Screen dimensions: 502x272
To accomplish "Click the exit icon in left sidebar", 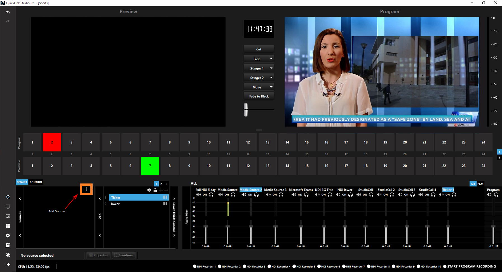I will tap(8, 265).
